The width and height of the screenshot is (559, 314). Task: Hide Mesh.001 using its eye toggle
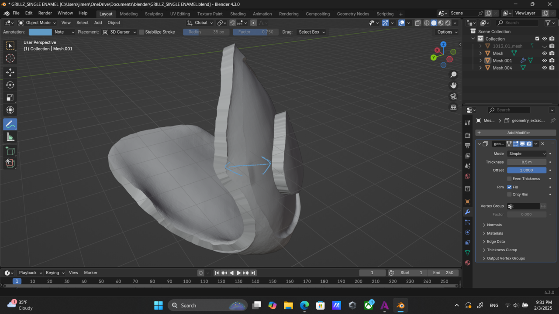(545, 61)
